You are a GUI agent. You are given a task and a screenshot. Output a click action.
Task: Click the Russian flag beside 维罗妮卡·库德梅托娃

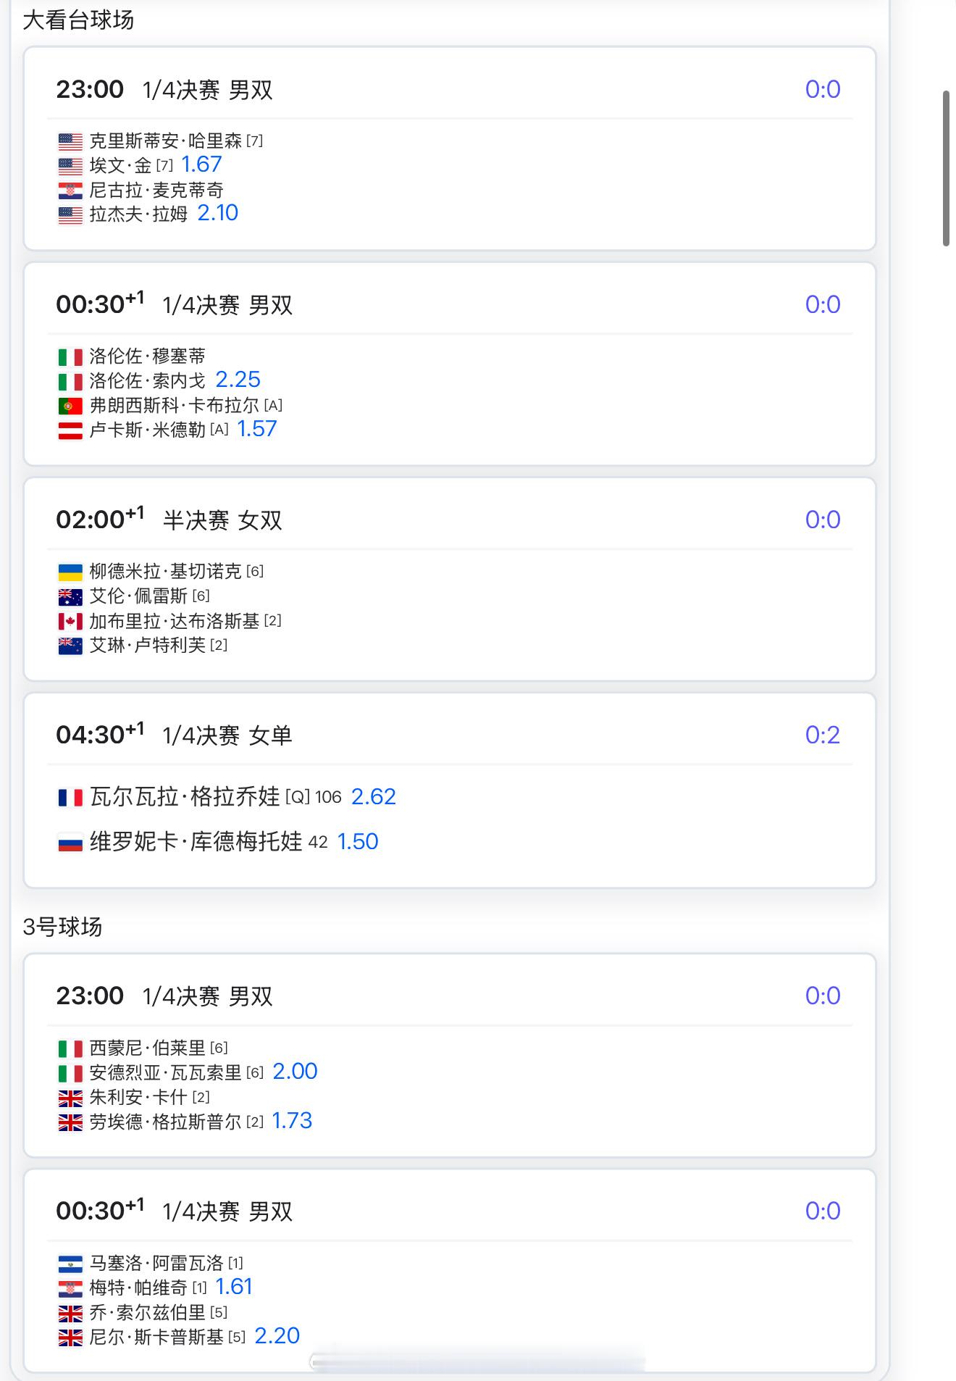click(70, 843)
